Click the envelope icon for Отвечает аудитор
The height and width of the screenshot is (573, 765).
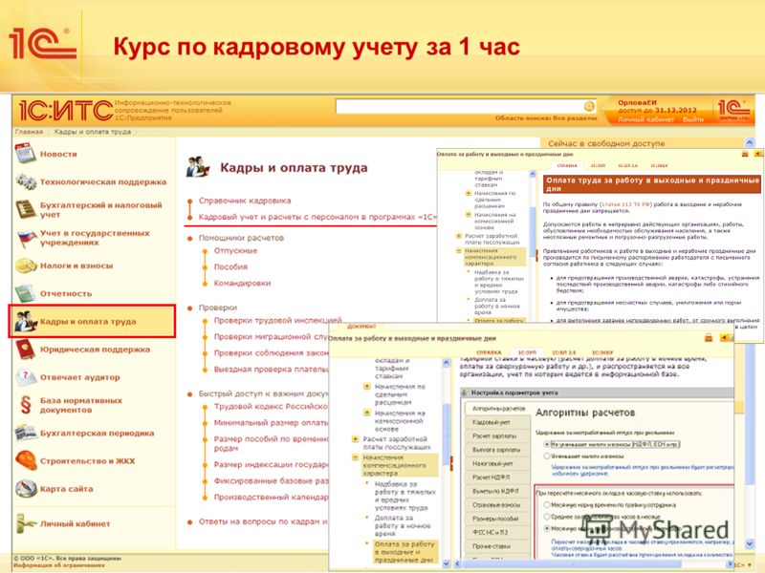[x=26, y=377]
